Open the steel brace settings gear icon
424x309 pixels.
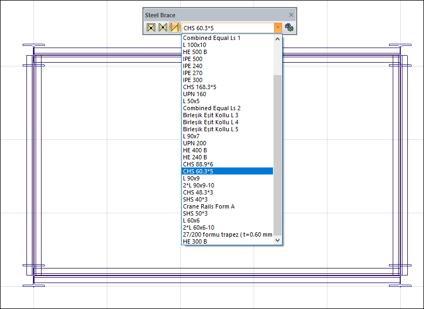click(289, 28)
